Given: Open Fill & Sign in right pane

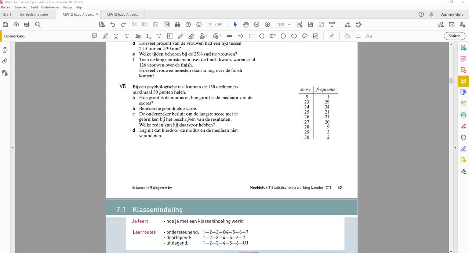Looking at the screenshot, I should coord(463,149).
